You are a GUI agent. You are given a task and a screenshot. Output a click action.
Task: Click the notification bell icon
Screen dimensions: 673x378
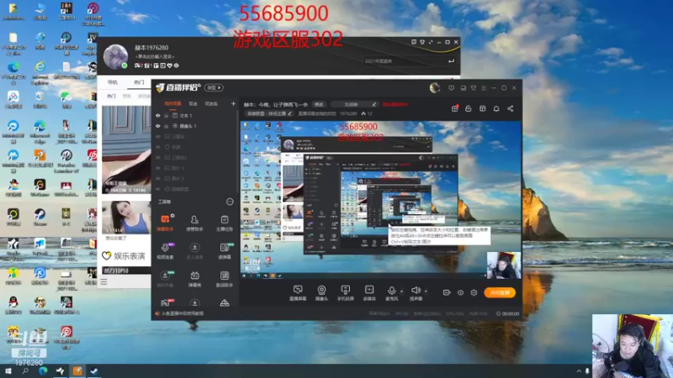pos(496,108)
